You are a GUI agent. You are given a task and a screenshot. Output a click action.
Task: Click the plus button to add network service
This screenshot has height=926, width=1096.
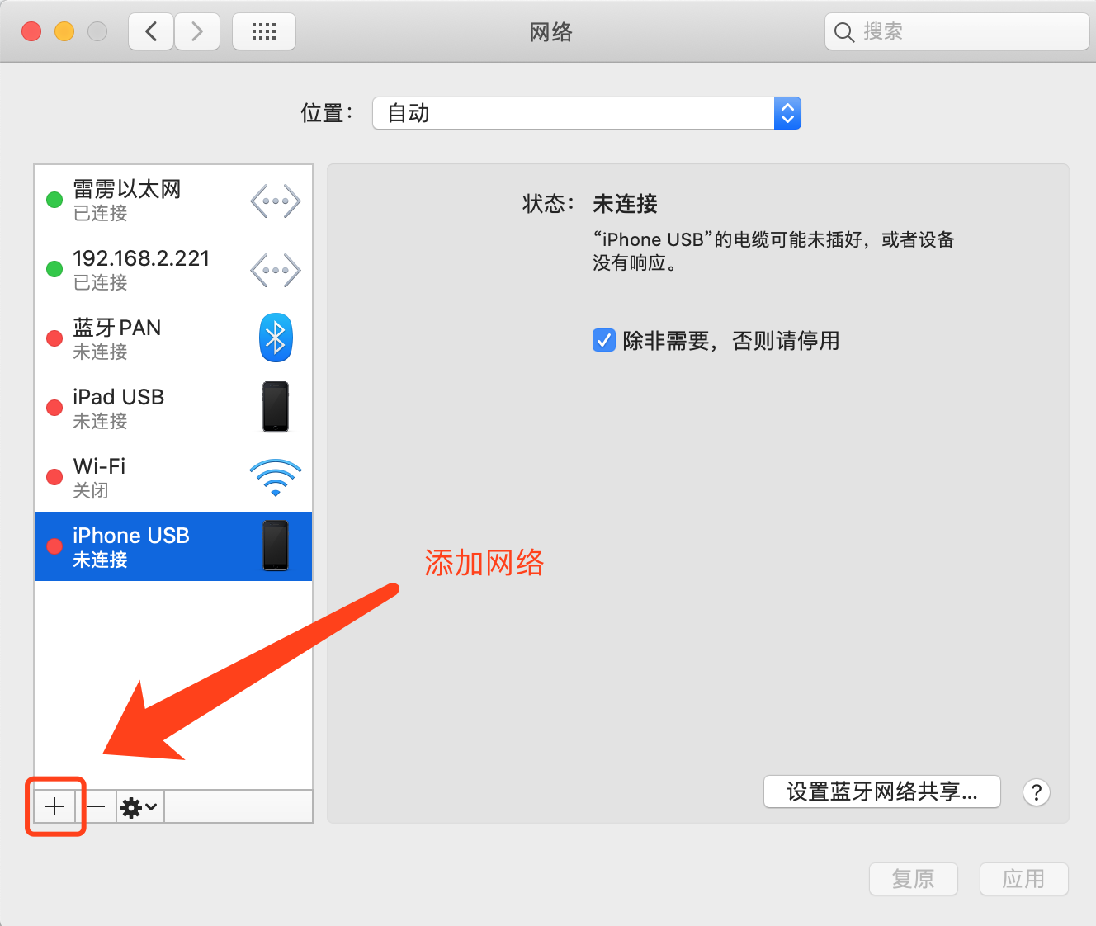point(54,806)
